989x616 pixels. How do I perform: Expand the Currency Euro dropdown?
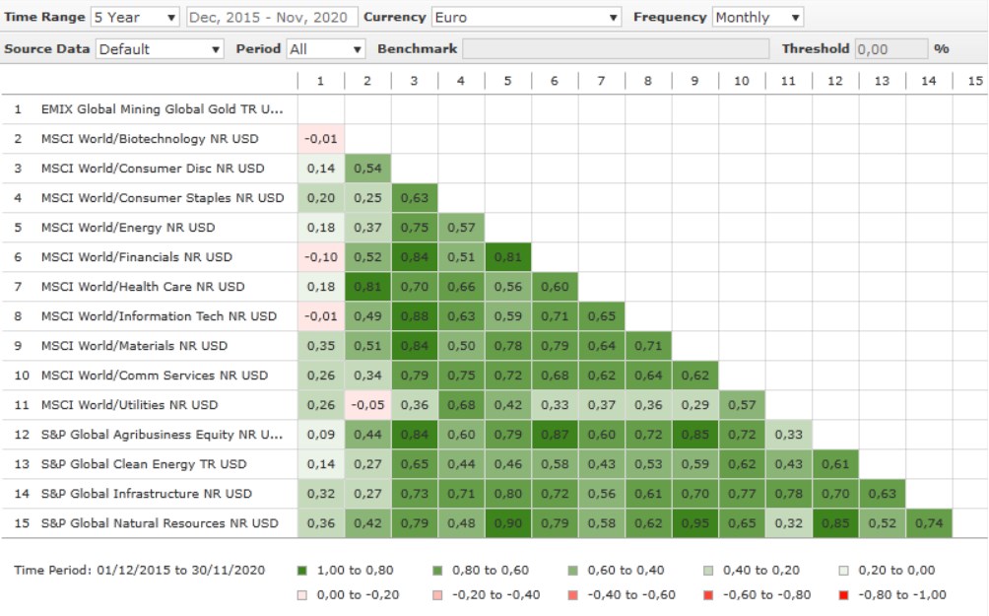(x=527, y=17)
